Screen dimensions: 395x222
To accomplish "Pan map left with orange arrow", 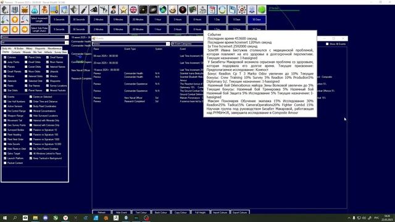I will [5, 29].
